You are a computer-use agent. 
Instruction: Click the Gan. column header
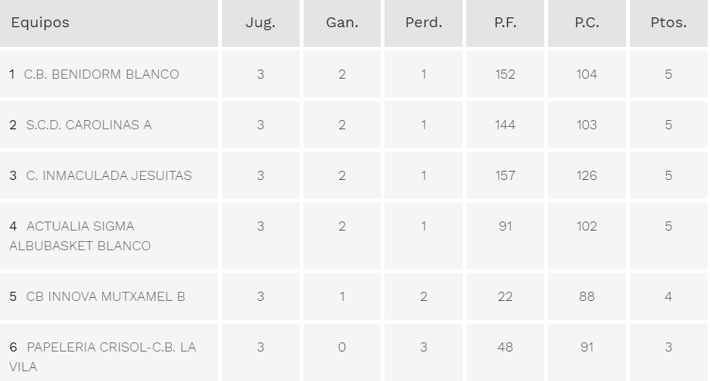[342, 23]
